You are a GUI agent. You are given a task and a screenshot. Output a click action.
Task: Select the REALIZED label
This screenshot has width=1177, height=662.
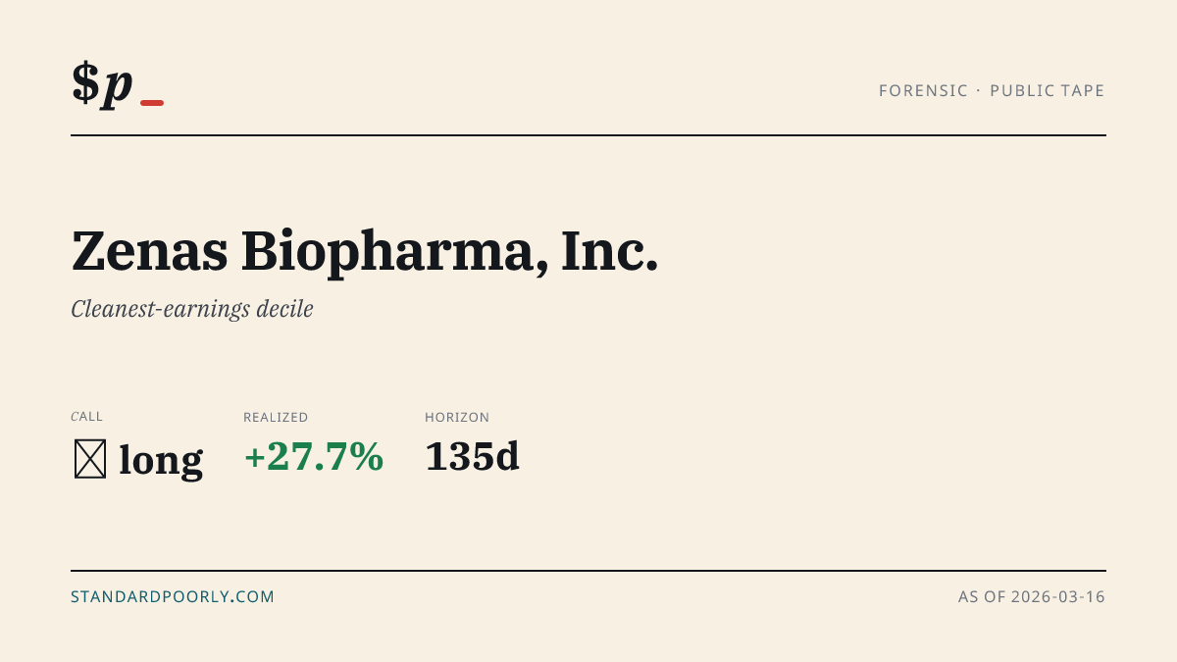pos(276,417)
